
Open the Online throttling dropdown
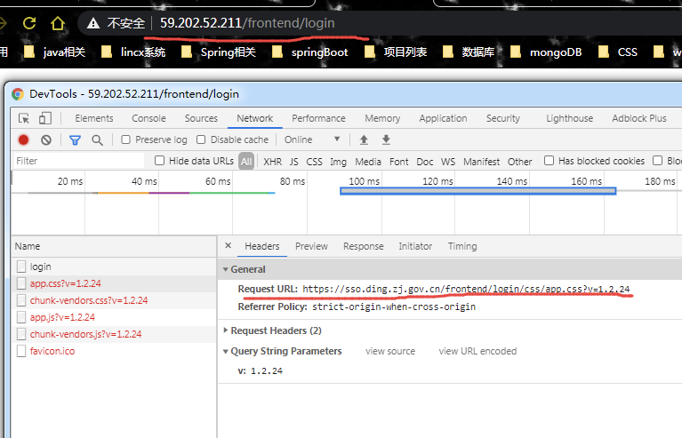pos(312,139)
